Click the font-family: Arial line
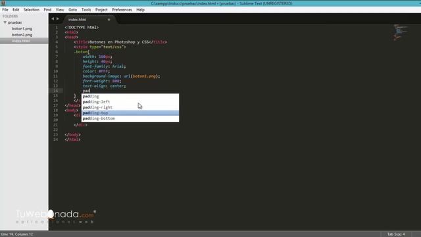Viewport: 421px width, 237px height. click(104, 66)
